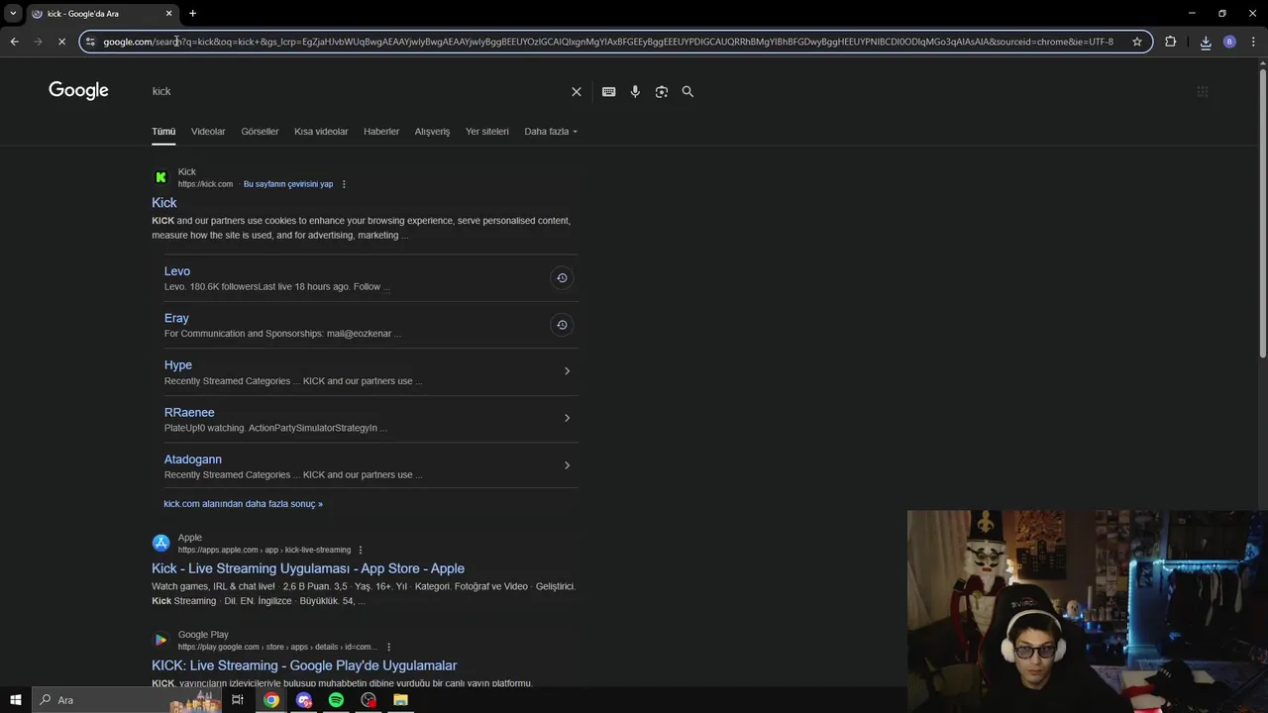Open the tab search dropdown arrow
This screenshot has width=1268, height=713.
click(x=13, y=13)
